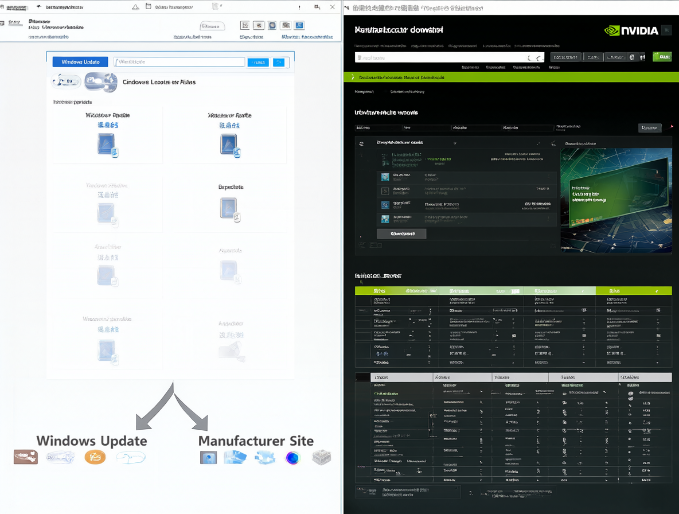Open the device icon in second-row right card
The height and width of the screenshot is (514, 679).
tap(230, 209)
